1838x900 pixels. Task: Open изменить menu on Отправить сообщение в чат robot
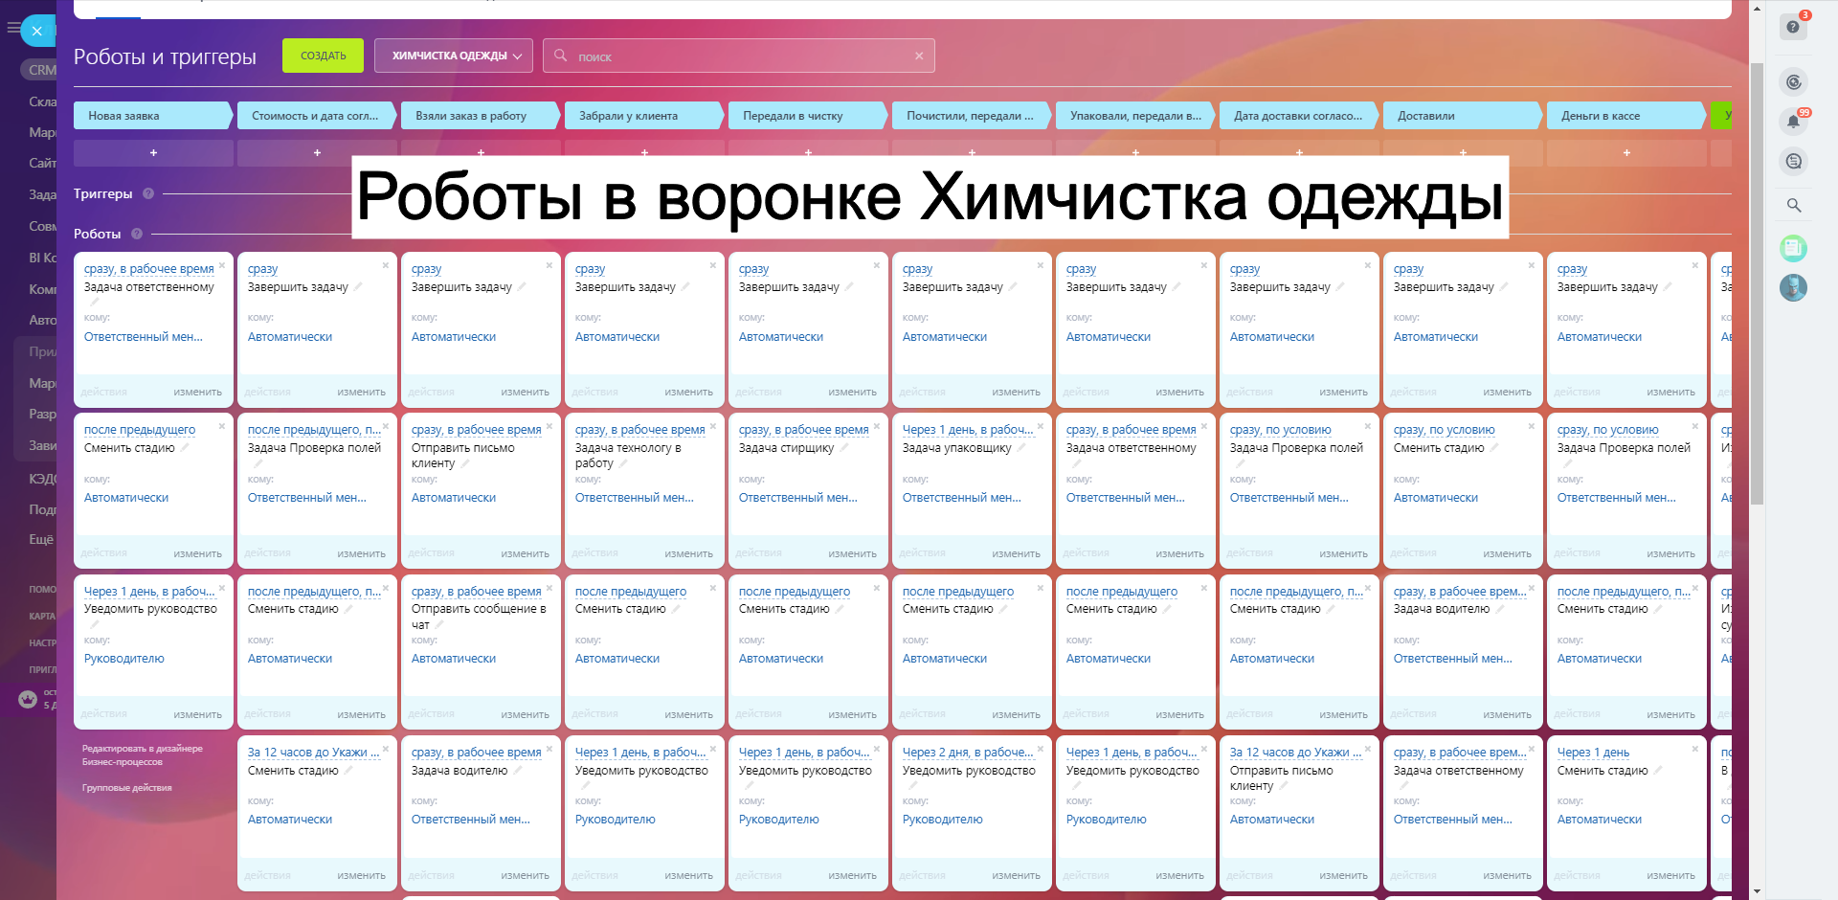525,714
